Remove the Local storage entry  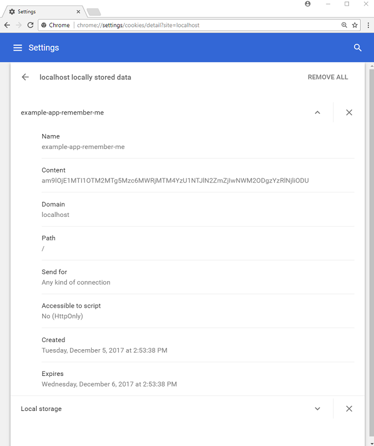tap(349, 409)
